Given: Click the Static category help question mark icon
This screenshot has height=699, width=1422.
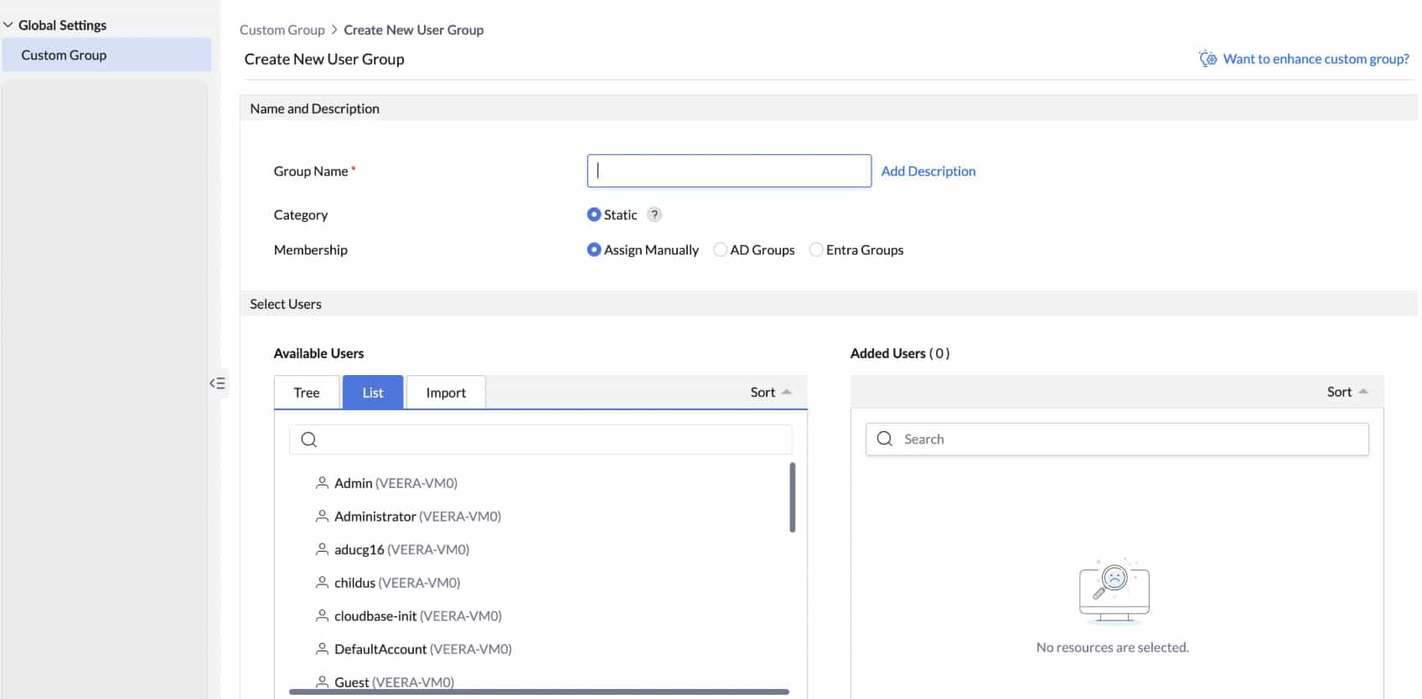Looking at the screenshot, I should click(655, 214).
